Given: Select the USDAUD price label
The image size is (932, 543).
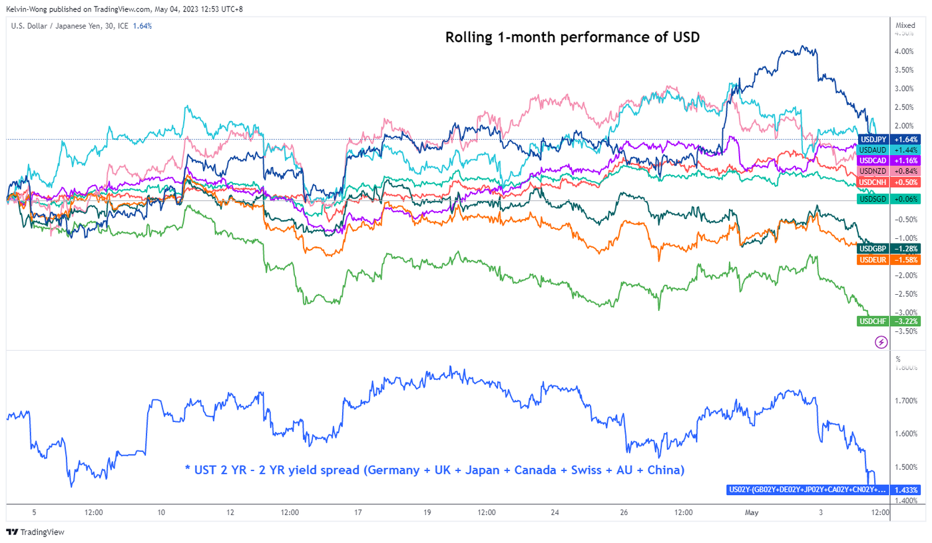Looking at the screenshot, I should [x=889, y=150].
